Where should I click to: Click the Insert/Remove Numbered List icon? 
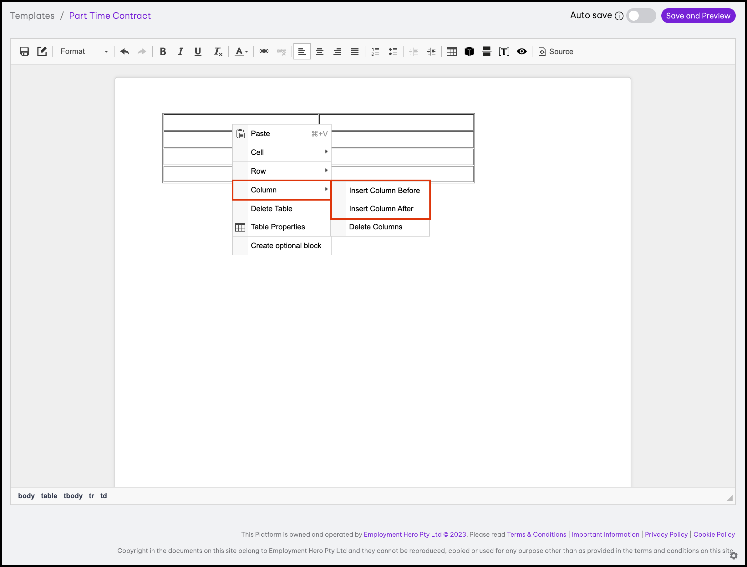click(x=375, y=51)
